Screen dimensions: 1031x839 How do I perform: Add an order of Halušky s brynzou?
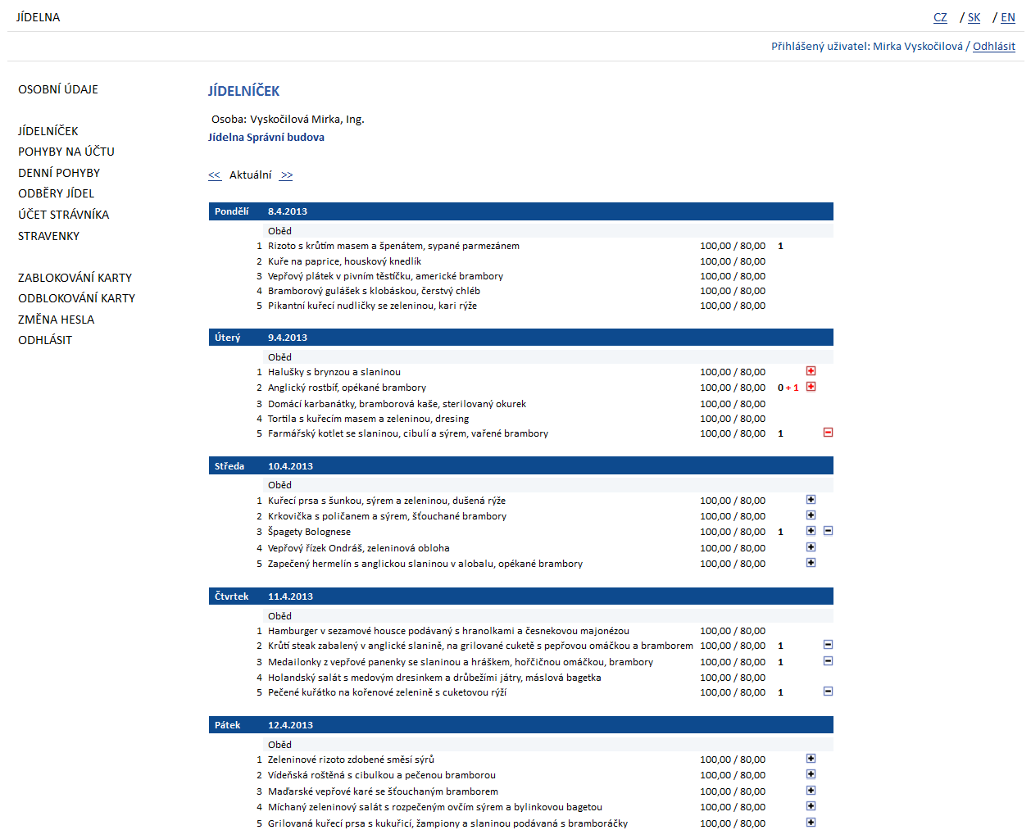pyautogui.click(x=811, y=371)
